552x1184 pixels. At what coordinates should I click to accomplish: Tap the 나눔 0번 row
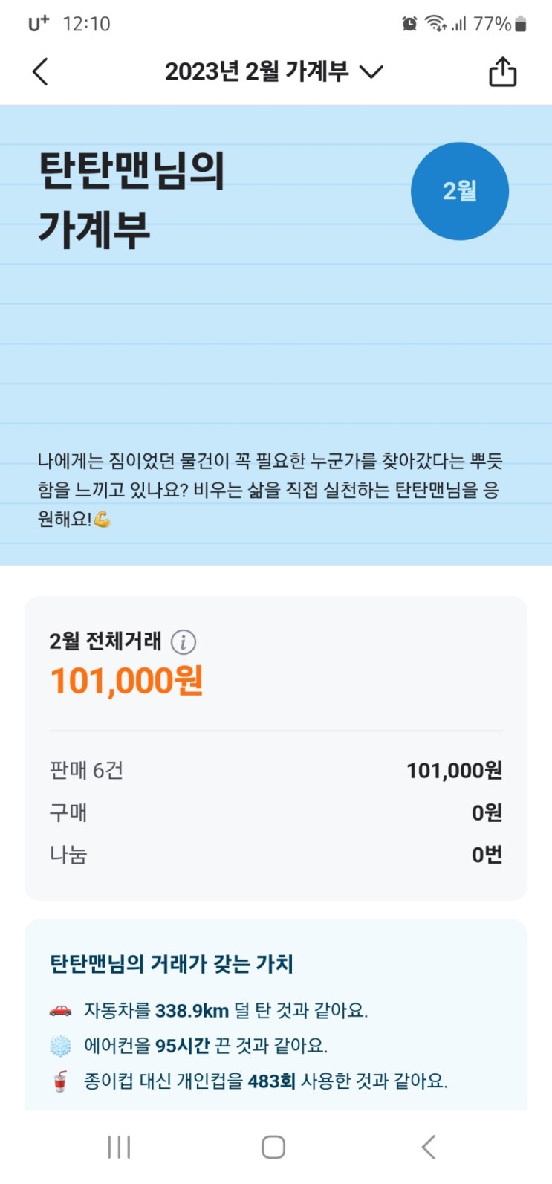[x=276, y=855]
